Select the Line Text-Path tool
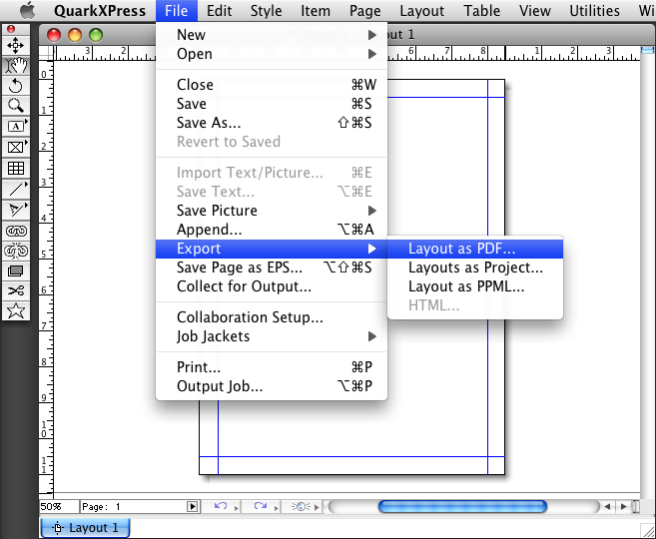 click(x=16, y=210)
